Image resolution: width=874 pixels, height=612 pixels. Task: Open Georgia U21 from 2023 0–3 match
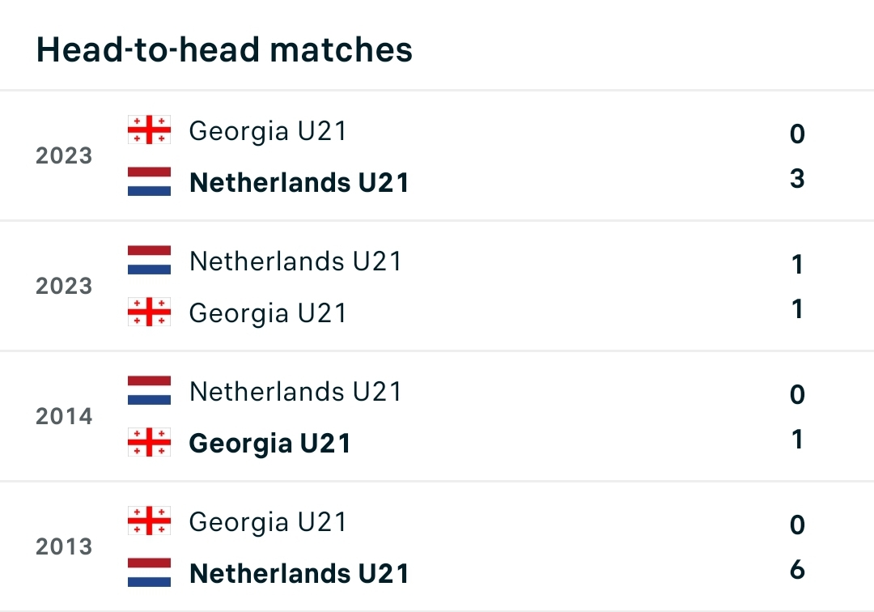pyautogui.click(x=267, y=130)
